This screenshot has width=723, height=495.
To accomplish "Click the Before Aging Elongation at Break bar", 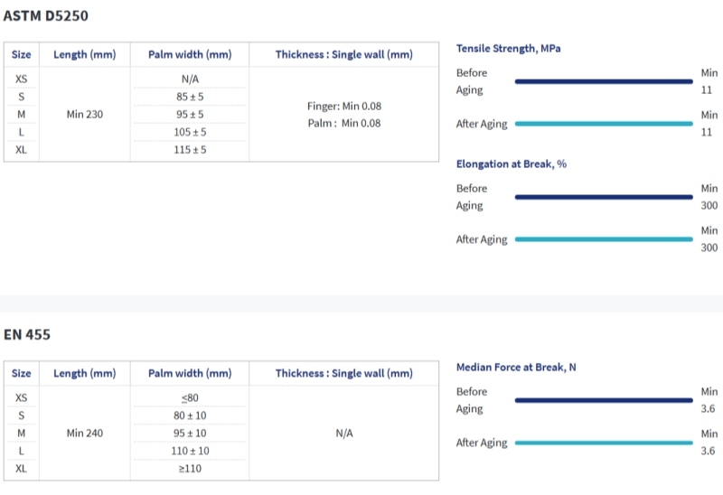I will point(603,197).
